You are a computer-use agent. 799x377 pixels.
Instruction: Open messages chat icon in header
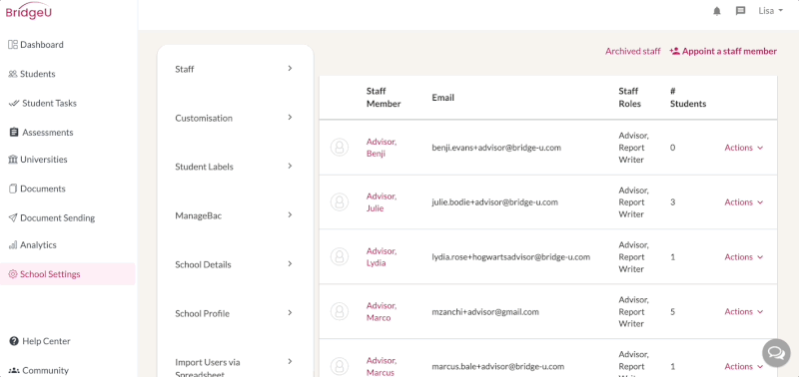[x=740, y=11]
